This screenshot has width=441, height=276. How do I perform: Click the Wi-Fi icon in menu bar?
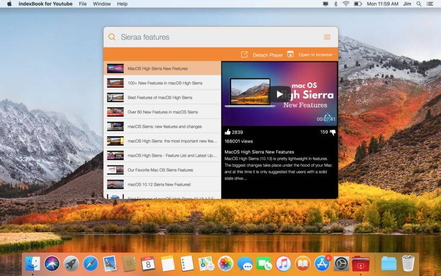346,4
